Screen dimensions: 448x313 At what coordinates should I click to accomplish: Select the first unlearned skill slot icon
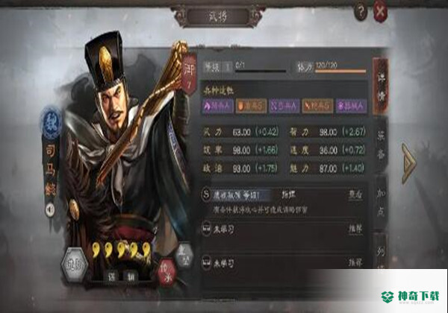click(206, 229)
